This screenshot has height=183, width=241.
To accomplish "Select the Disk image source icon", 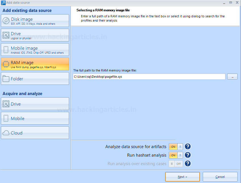I will click(x=6, y=21).
